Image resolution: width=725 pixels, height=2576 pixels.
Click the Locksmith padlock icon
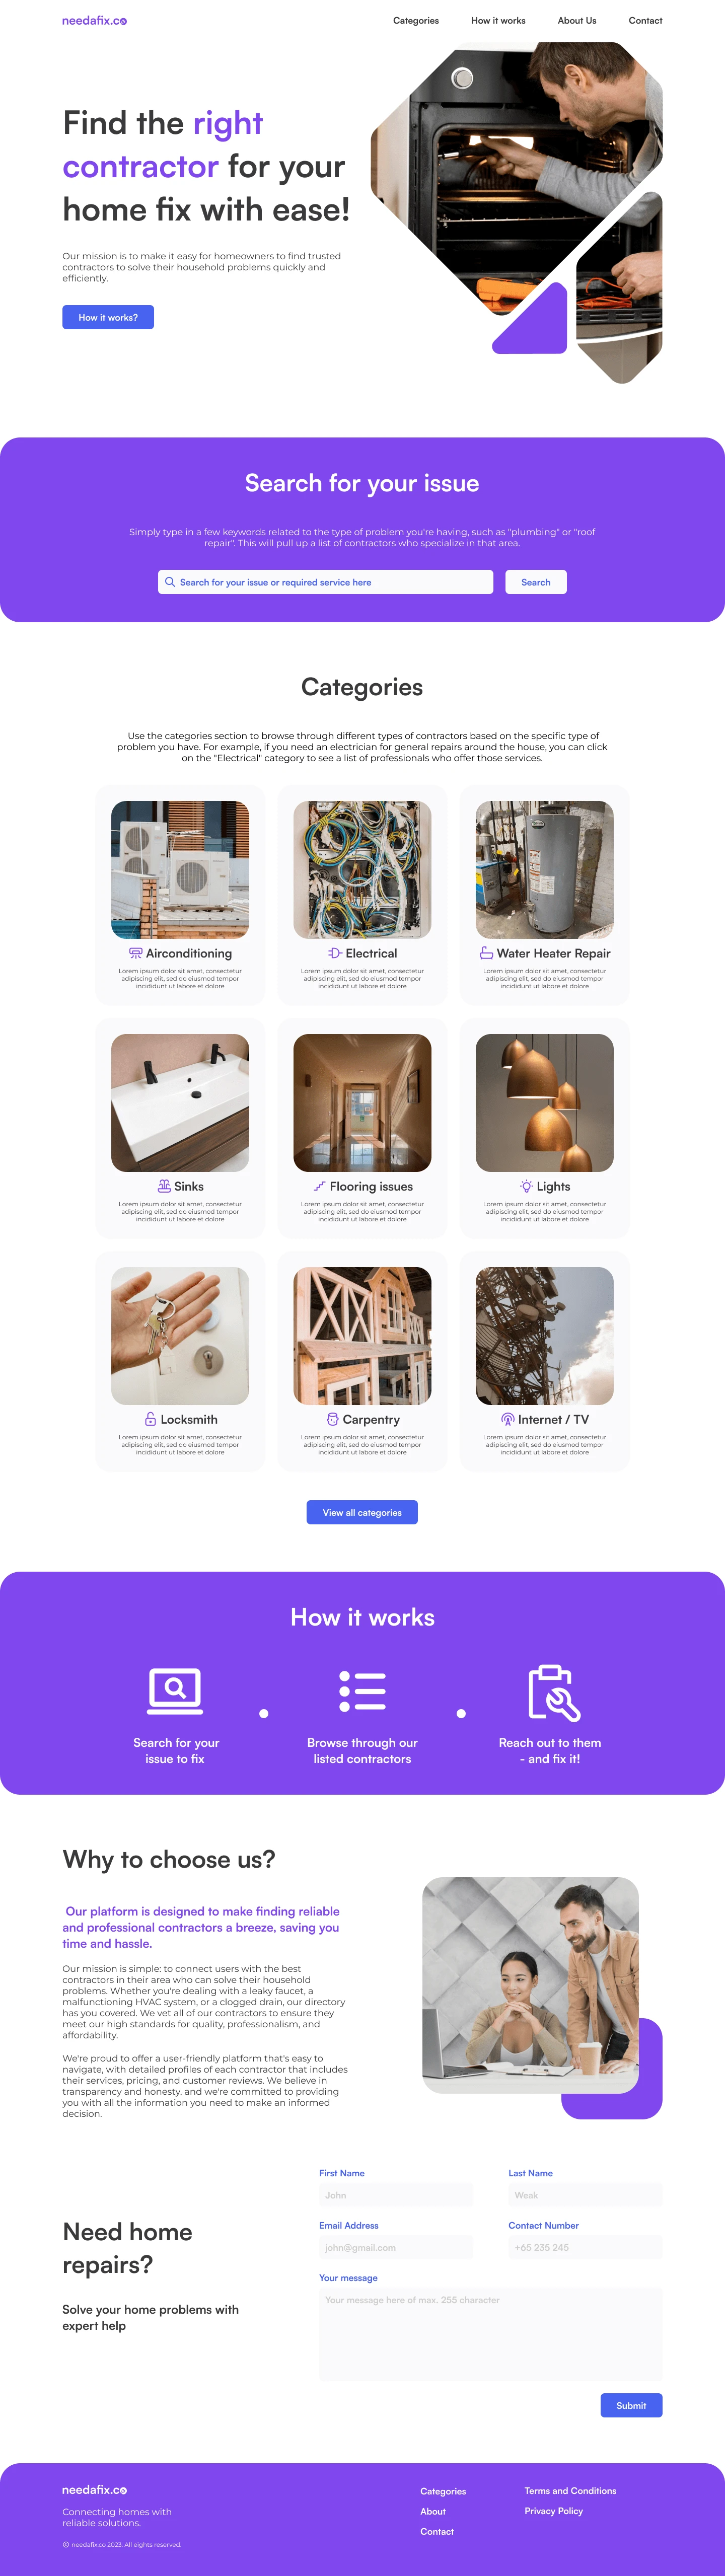coord(150,1419)
